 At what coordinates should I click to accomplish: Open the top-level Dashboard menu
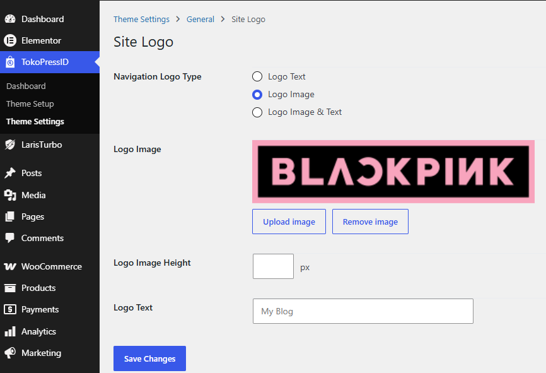[50, 19]
